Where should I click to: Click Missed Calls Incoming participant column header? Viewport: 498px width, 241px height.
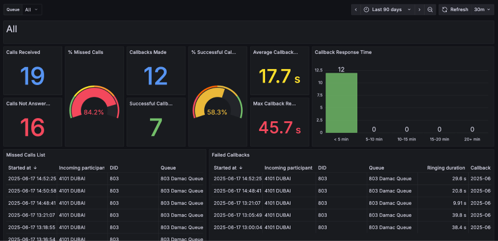point(82,168)
